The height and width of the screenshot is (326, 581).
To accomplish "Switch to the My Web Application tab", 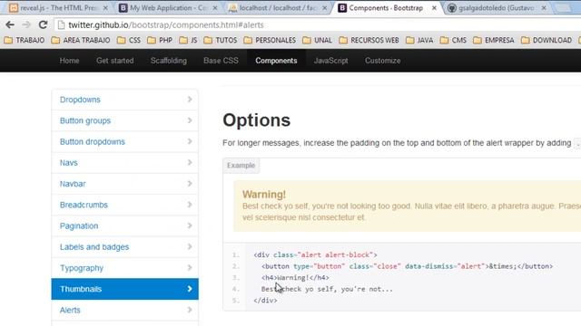I will [x=167, y=8].
